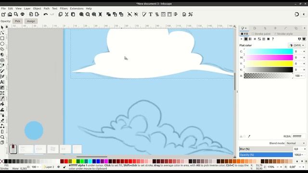The image size is (308, 173).
Task: Open the Extensions menu
Action: pyautogui.click(x=77, y=9)
